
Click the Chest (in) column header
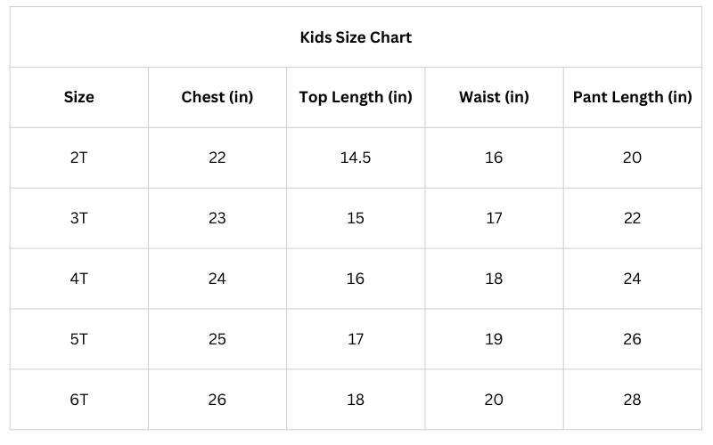click(217, 97)
